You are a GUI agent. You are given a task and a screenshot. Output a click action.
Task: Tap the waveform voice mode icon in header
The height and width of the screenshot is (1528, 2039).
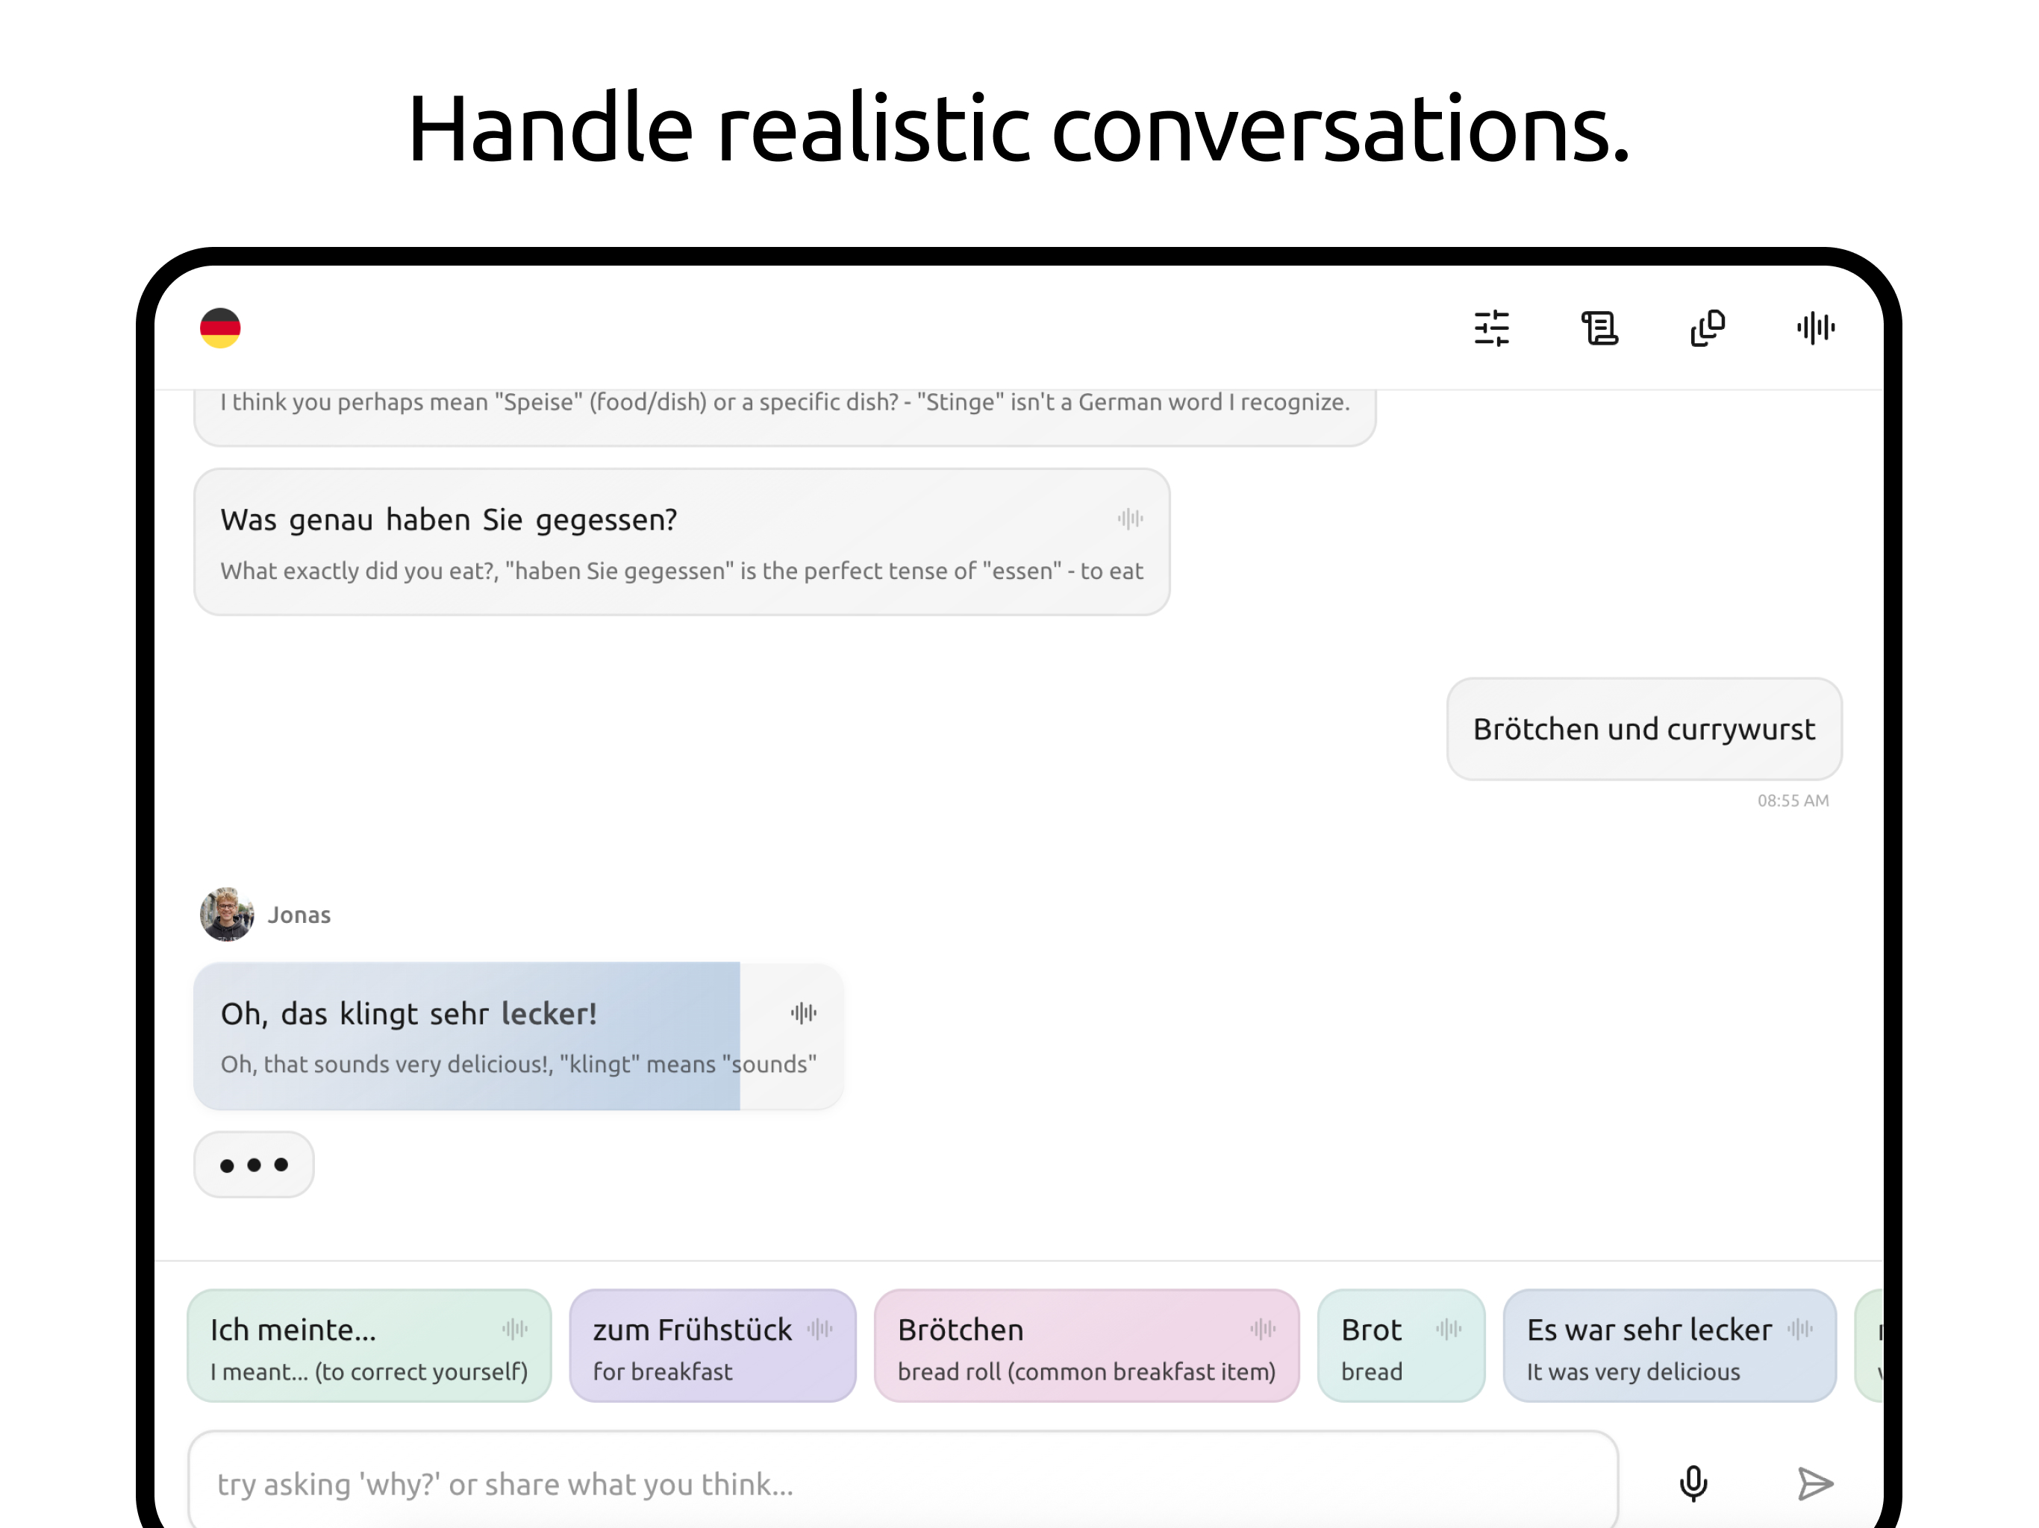[x=1815, y=328]
